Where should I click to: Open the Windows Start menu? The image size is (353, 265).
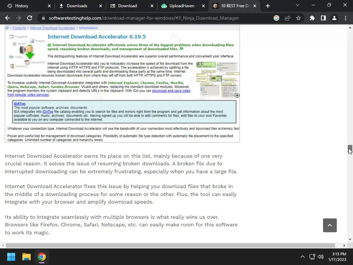point(11,257)
